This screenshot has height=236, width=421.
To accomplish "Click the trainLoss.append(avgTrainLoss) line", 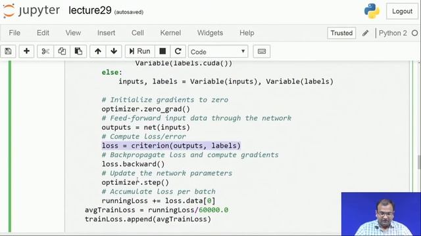I will pyautogui.click(x=148, y=219).
